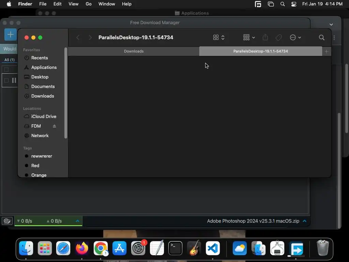Select the ParallelsDesktop-19.1.1-54734 tab

[261, 52]
